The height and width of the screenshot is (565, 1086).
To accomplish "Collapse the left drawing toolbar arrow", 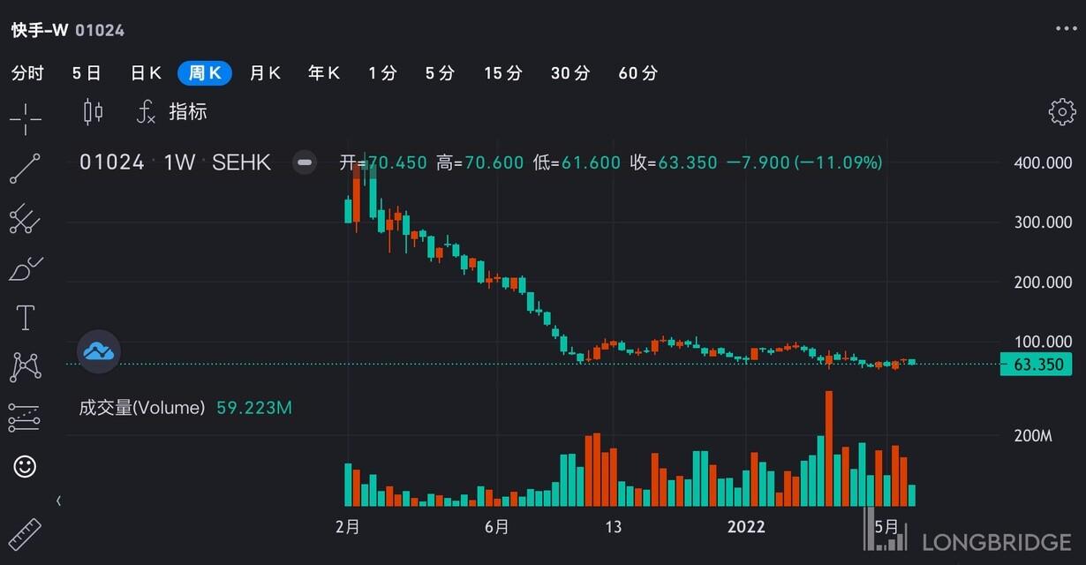I will point(58,501).
